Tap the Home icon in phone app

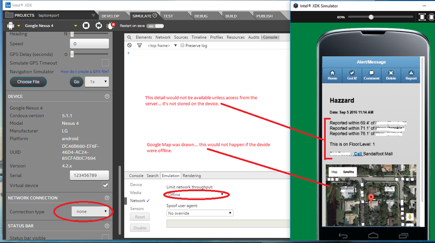click(332, 75)
